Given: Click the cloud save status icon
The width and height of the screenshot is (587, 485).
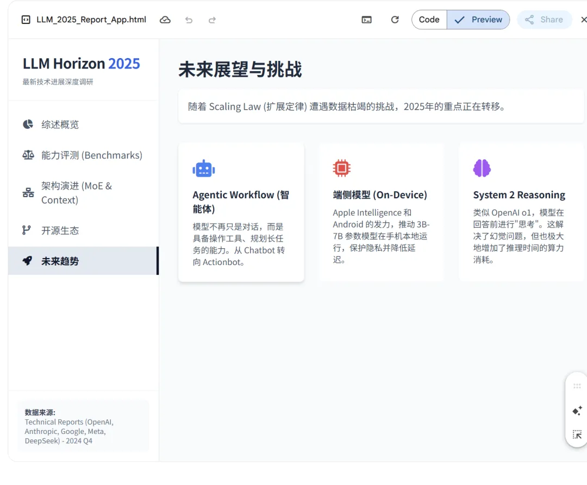Looking at the screenshot, I should pos(165,20).
